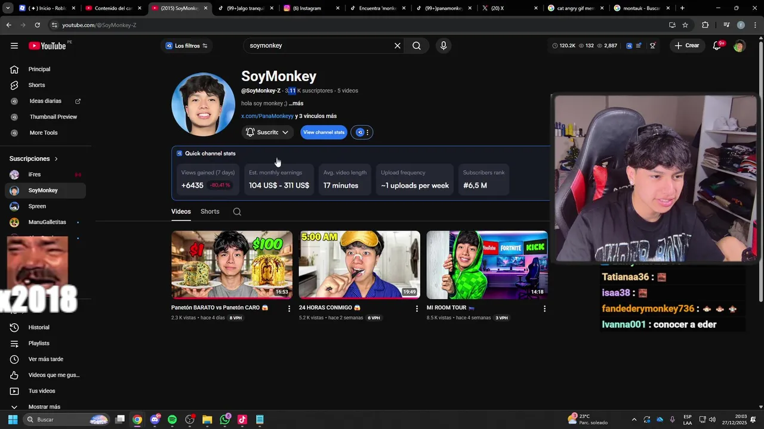Open Playlists in the sidebar
The image size is (764, 429).
tap(44, 343)
